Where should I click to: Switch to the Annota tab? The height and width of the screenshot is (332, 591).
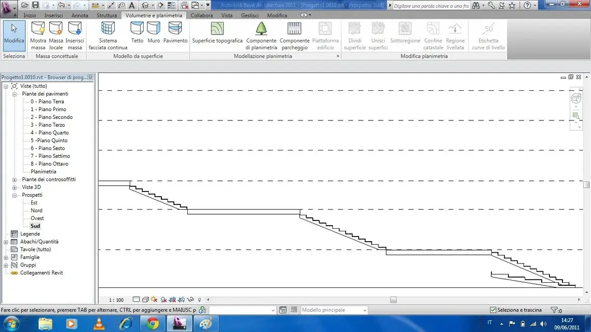(79, 16)
